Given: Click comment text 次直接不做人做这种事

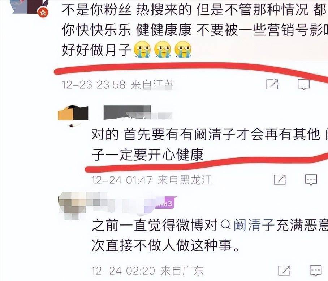Looking at the screenshot, I should point(165,246).
